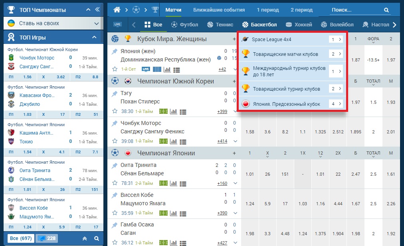Show field view for Виссел Кобе match
This screenshot has height=246, width=404.
point(163,213)
